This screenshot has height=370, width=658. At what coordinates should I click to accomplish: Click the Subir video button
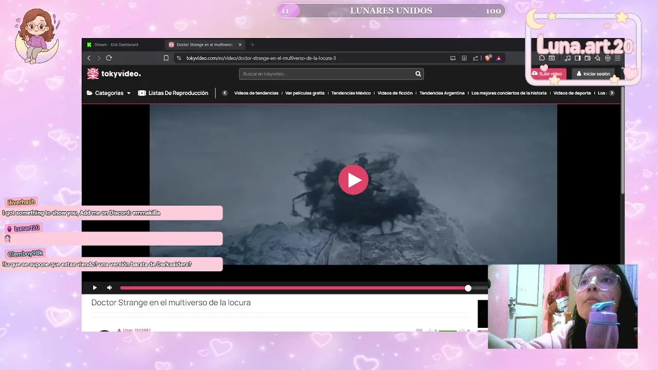click(548, 74)
